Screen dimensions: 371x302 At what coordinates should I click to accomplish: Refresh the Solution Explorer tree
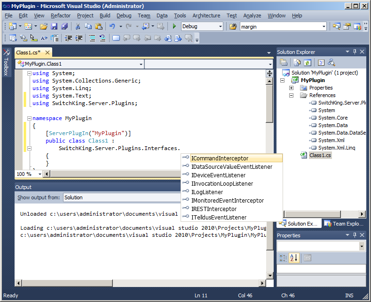307,62
